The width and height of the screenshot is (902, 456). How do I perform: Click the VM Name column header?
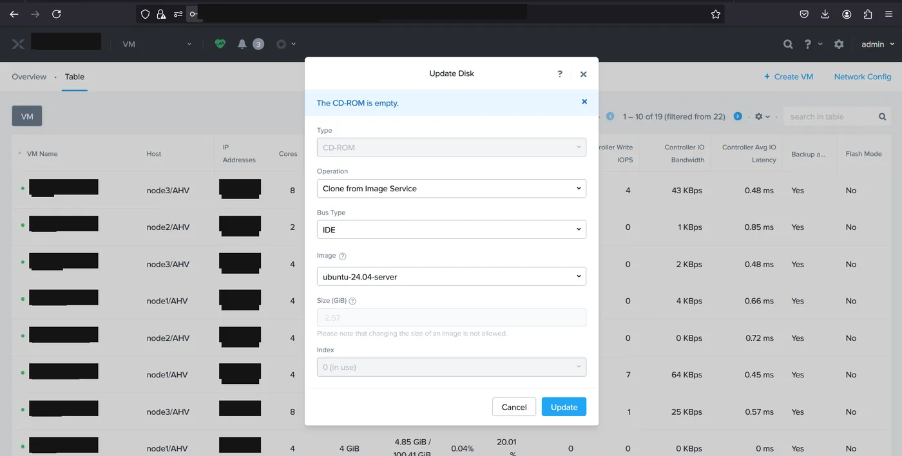click(x=43, y=154)
